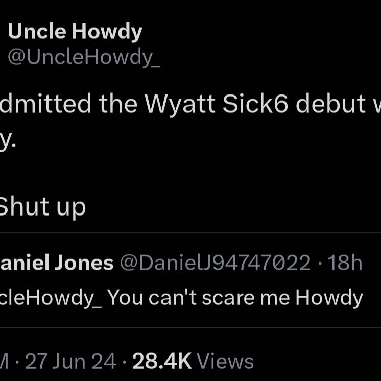Click the "y." fragment on the second tweet line

click(8, 138)
